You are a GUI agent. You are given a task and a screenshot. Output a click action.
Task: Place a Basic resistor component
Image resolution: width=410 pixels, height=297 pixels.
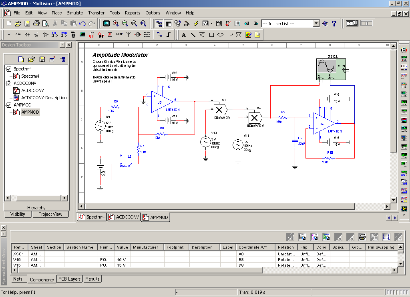coord(18,34)
